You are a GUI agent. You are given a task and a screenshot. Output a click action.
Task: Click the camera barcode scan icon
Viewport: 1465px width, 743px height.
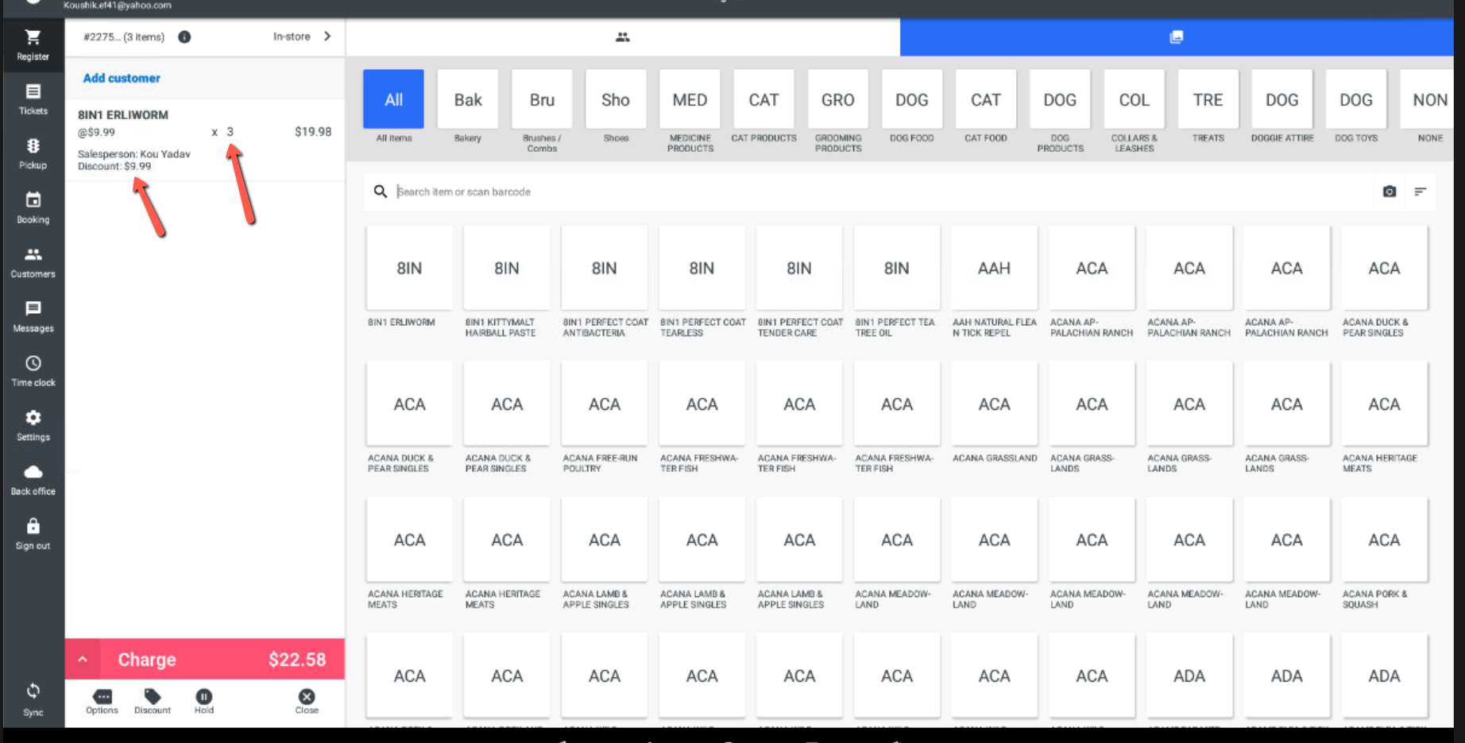coord(1389,192)
